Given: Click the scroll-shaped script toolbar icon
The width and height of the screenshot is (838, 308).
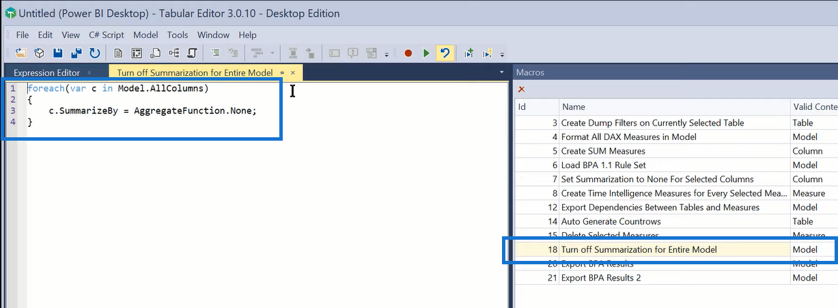Looking at the screenshot, I should [193, 53].
